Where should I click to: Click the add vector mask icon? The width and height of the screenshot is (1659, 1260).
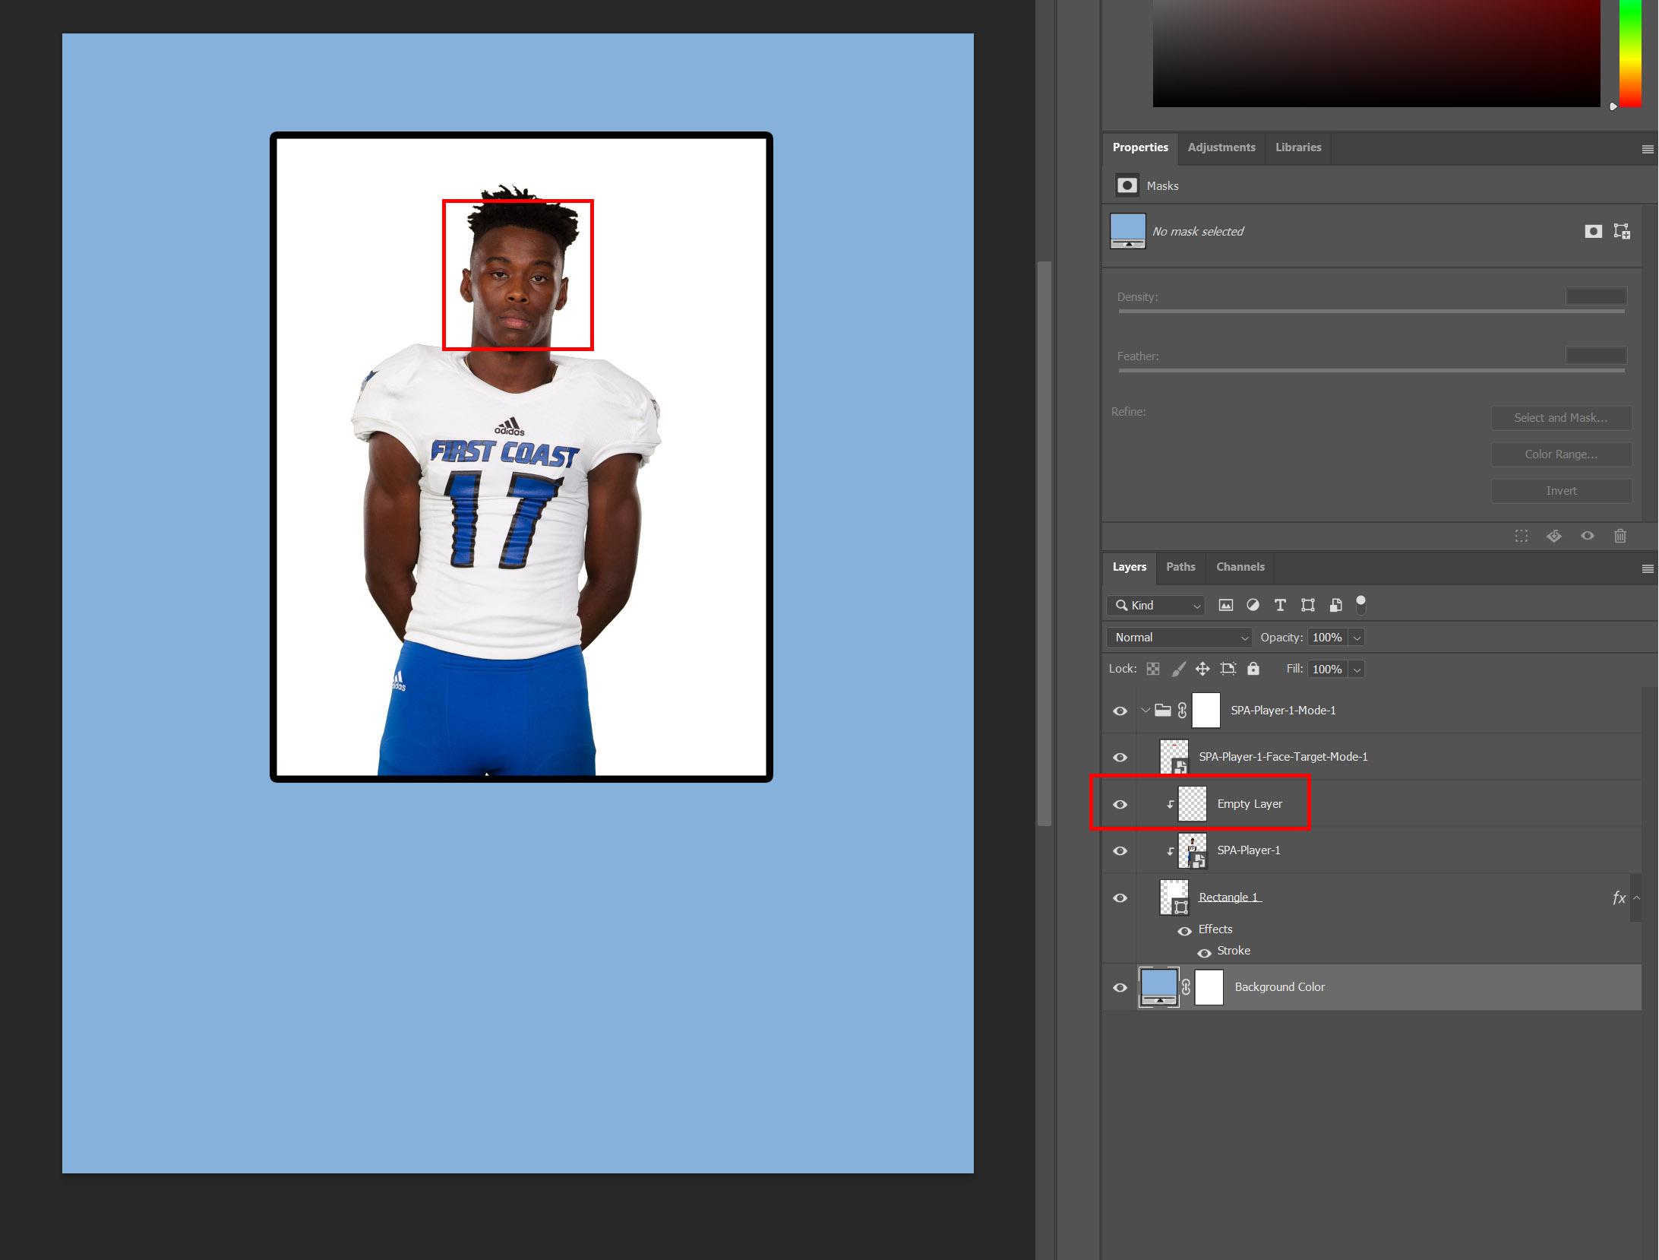click(1622, 231)
